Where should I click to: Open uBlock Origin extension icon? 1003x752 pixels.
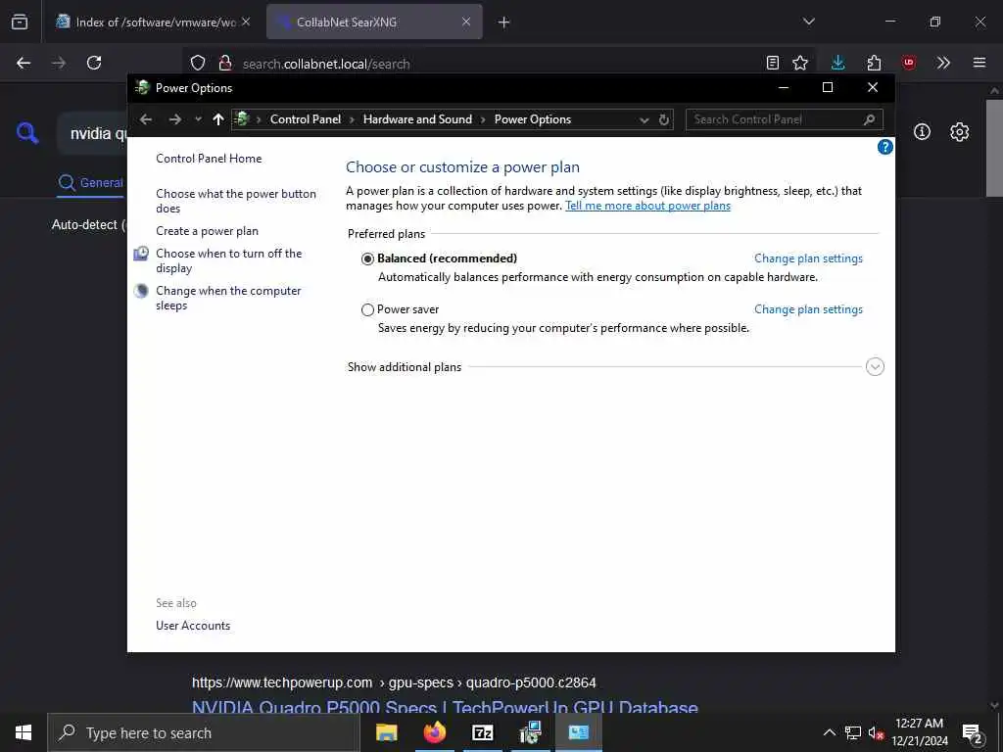click(x=909, y=63)
